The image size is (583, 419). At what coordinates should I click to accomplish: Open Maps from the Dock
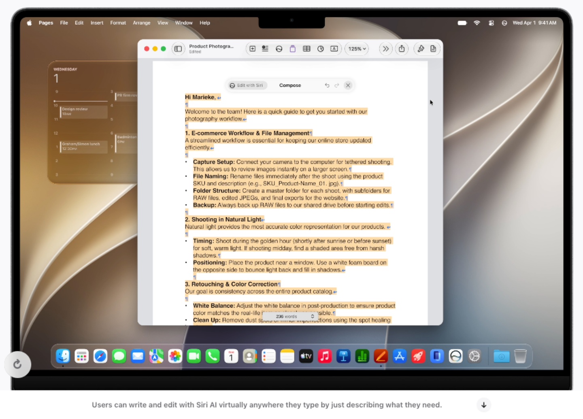[x=156, y=356]
